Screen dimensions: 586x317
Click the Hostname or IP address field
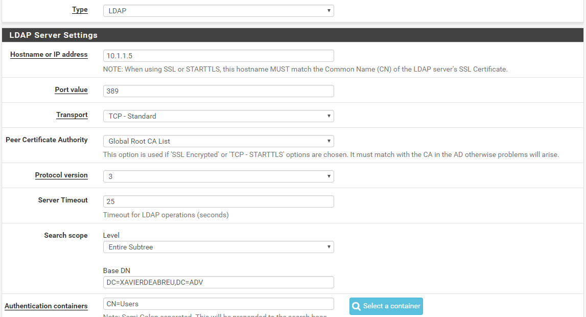click(218, 56)
